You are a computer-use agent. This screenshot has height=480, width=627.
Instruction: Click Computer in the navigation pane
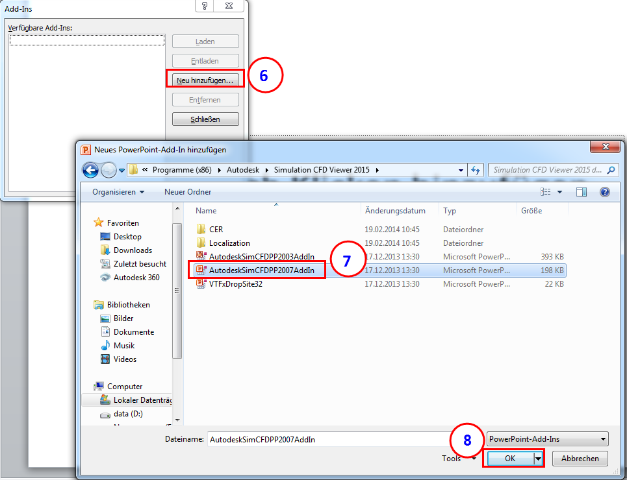124,387
